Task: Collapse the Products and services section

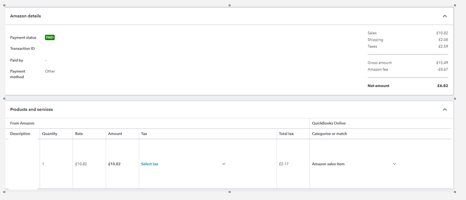Action: point(445,110)
